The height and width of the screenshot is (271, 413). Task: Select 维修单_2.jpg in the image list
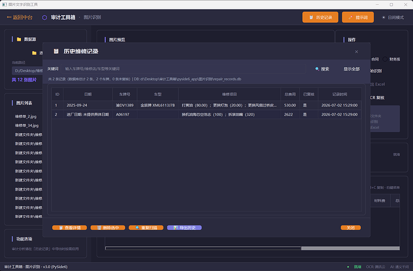[x=26, y=116]
